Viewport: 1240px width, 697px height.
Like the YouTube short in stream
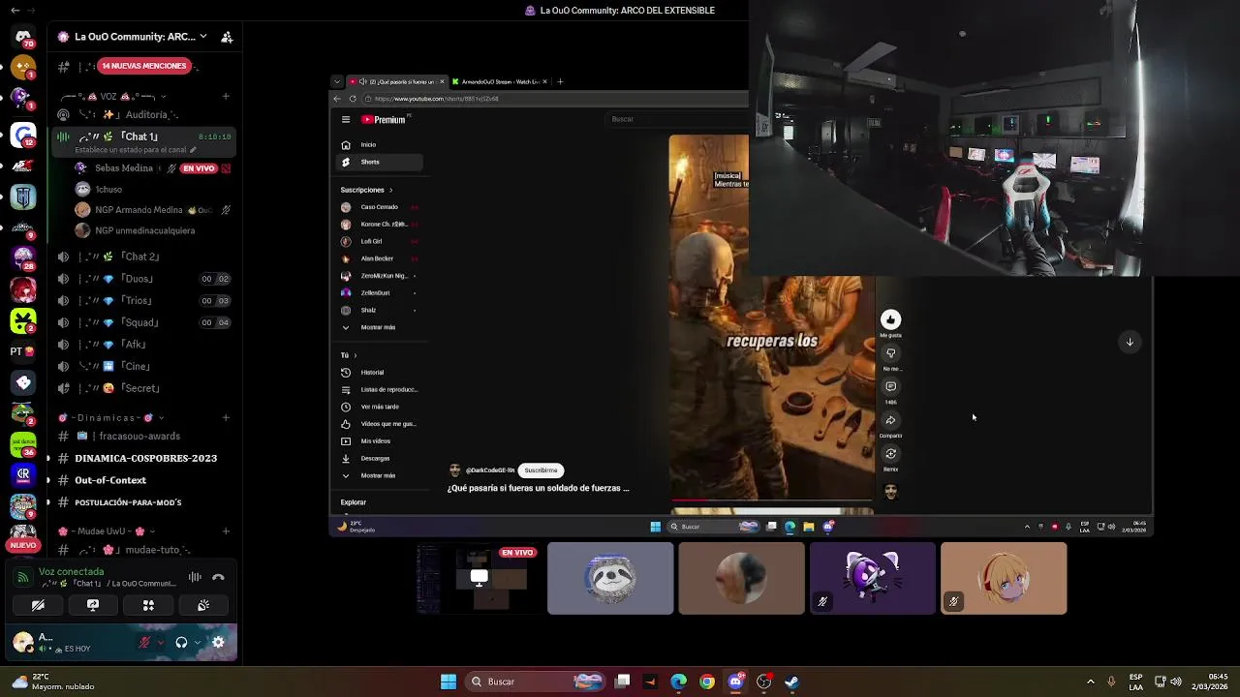pyautogui.click(x=890, y=319)
